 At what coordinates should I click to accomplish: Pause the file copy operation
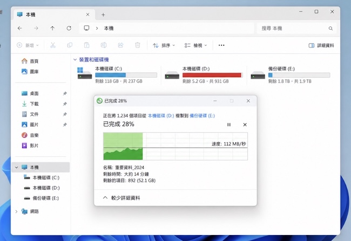229,125
